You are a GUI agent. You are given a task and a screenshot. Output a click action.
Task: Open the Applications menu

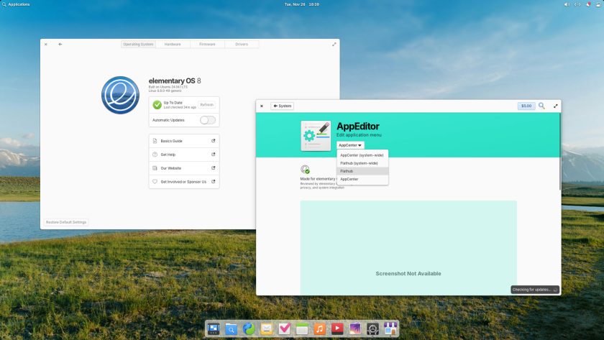[x=16, y=4]
